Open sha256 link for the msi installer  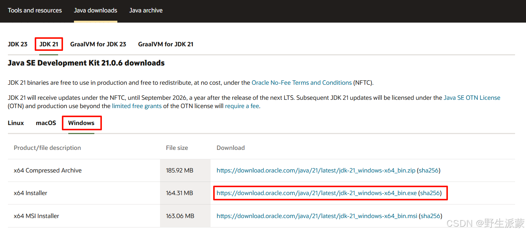[x=431, y=216]
